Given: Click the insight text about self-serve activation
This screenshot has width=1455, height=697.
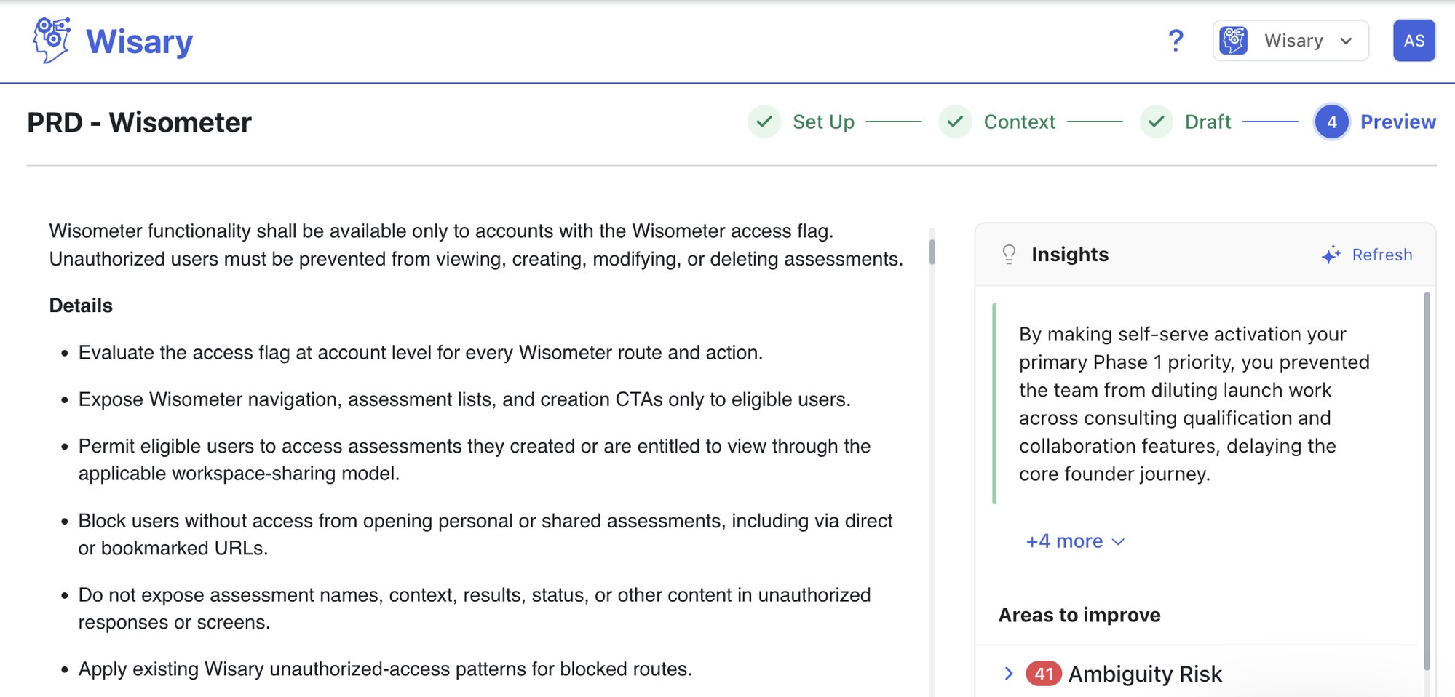Looking at the screenshot, I should (x=1194, y=404).
